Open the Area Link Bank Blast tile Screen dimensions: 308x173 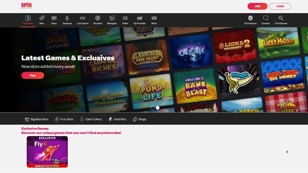tap(195, 86)
